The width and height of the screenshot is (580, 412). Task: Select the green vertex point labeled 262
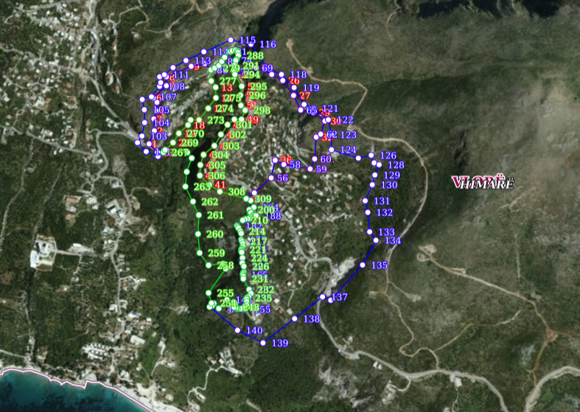pos(193,201)
